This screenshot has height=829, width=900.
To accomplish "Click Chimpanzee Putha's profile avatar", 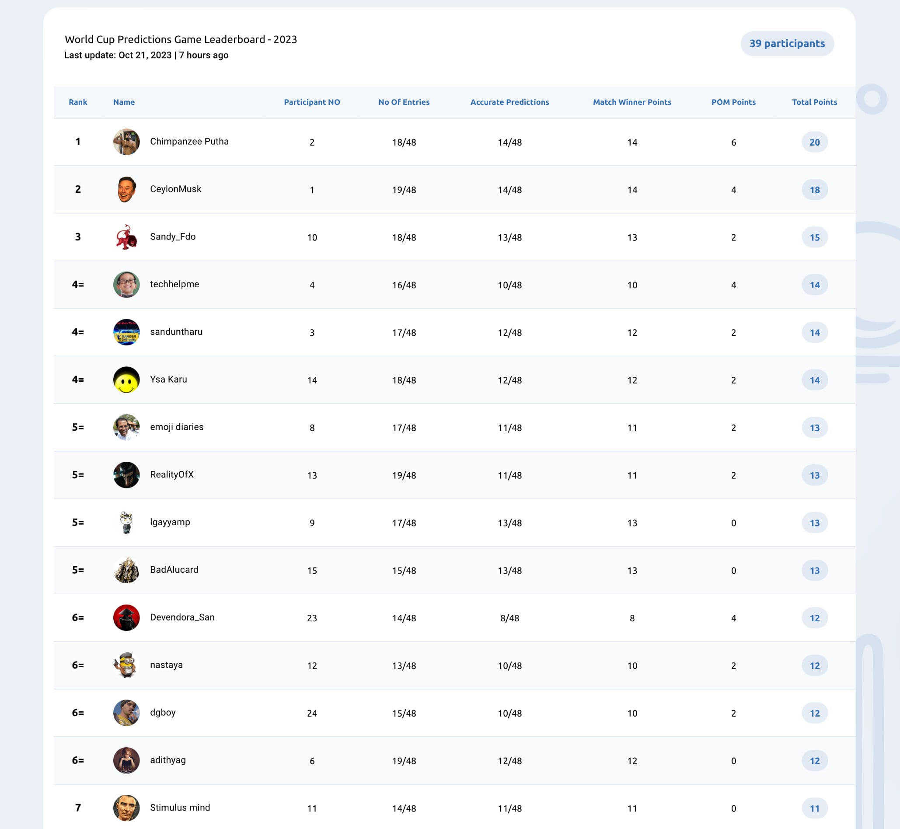I will click(126, 142).
